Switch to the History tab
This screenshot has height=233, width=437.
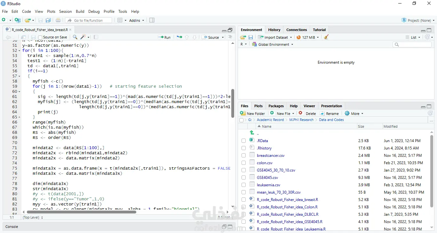(x=274, y=30)
